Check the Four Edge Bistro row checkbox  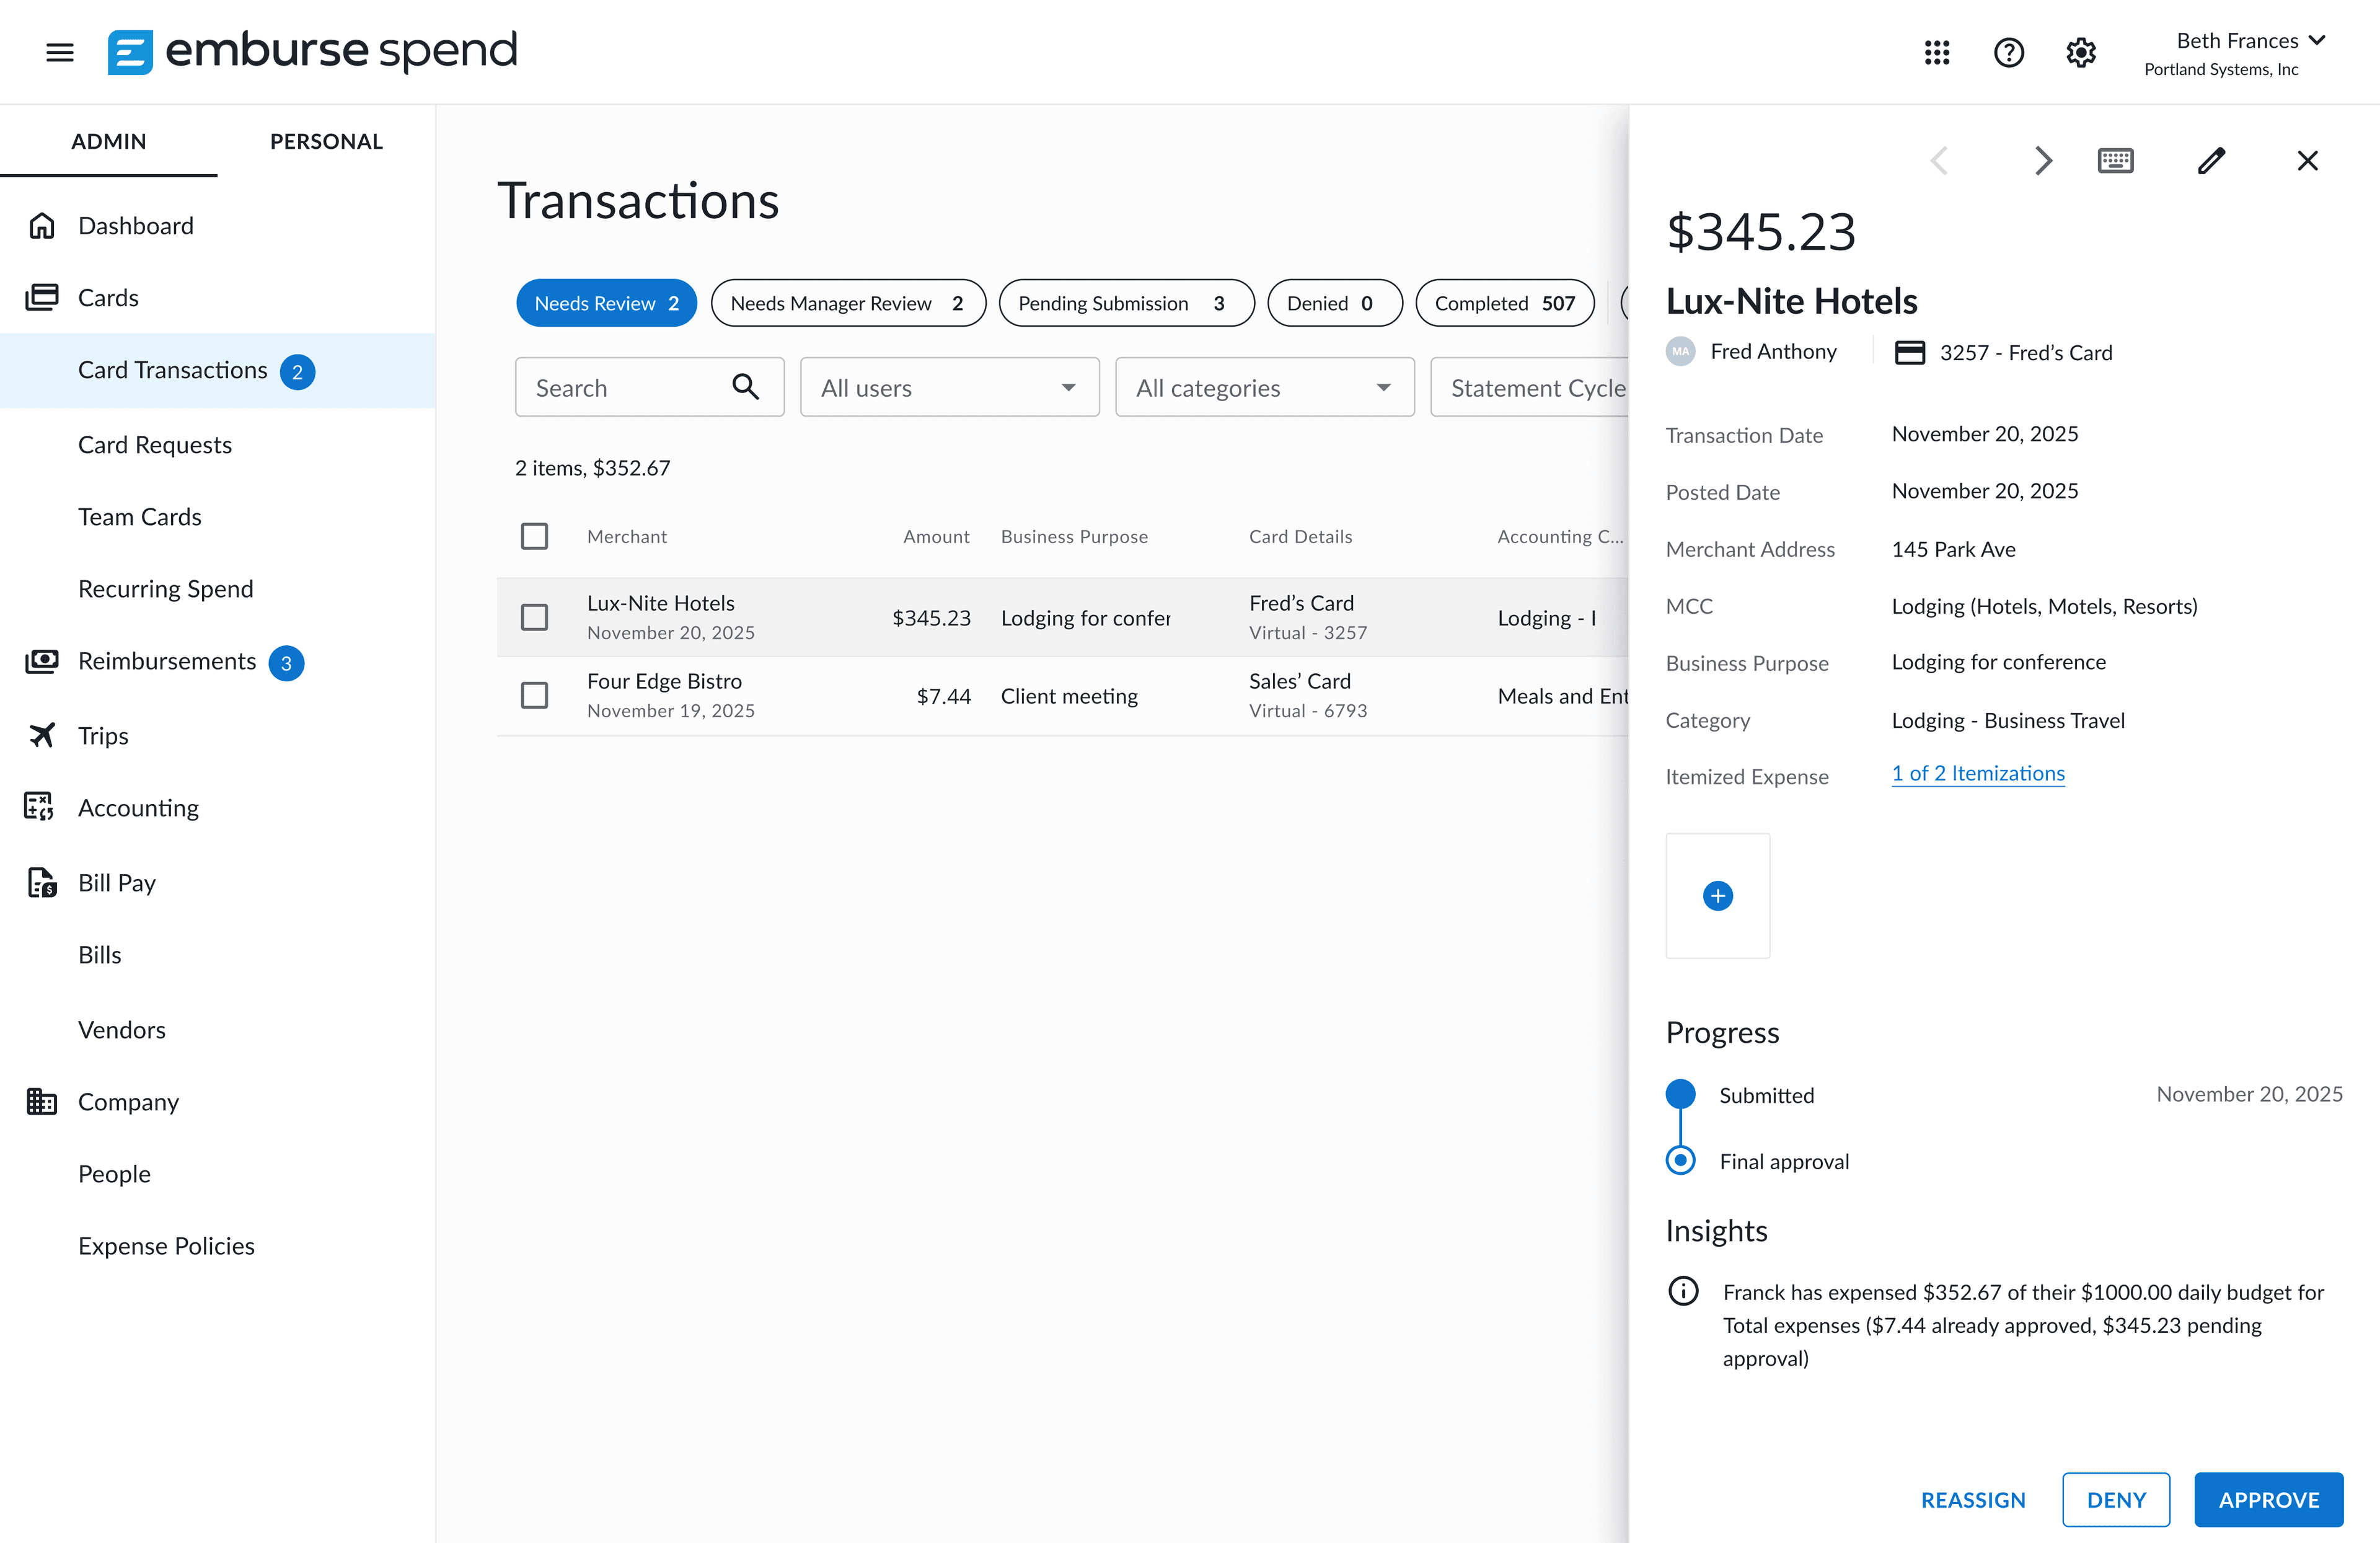click(534, 695)
